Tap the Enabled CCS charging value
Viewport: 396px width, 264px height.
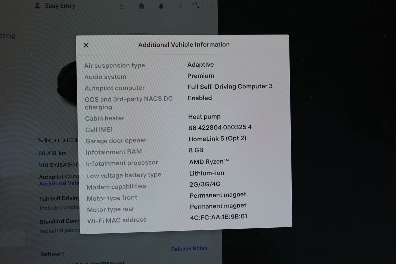(200, 98)
